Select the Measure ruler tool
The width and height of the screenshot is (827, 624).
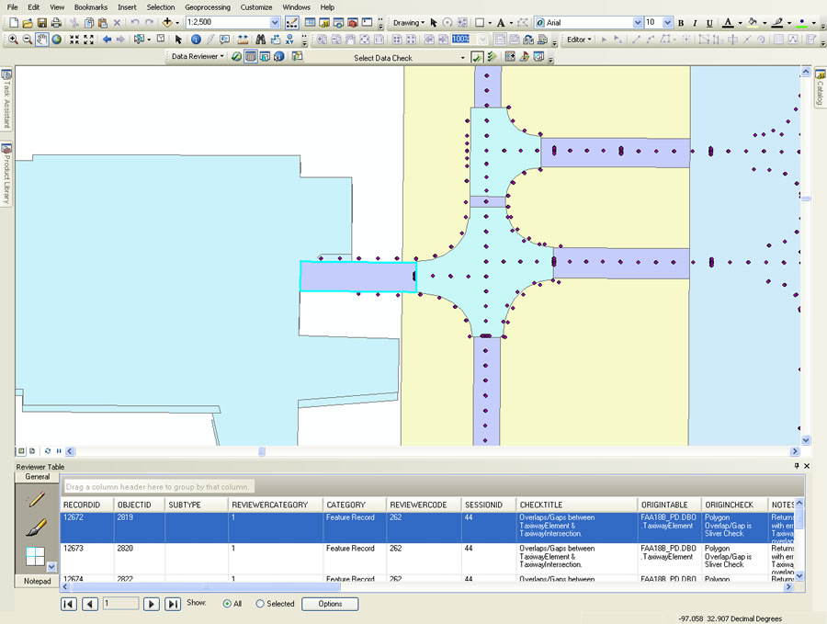pos(243,40)
